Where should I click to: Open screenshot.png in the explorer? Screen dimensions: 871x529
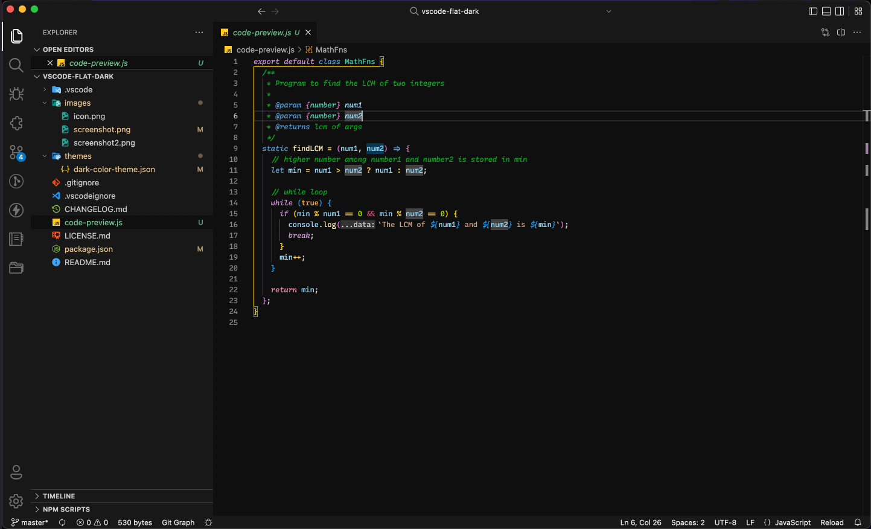pyautogui.click(x=122, y=129)
